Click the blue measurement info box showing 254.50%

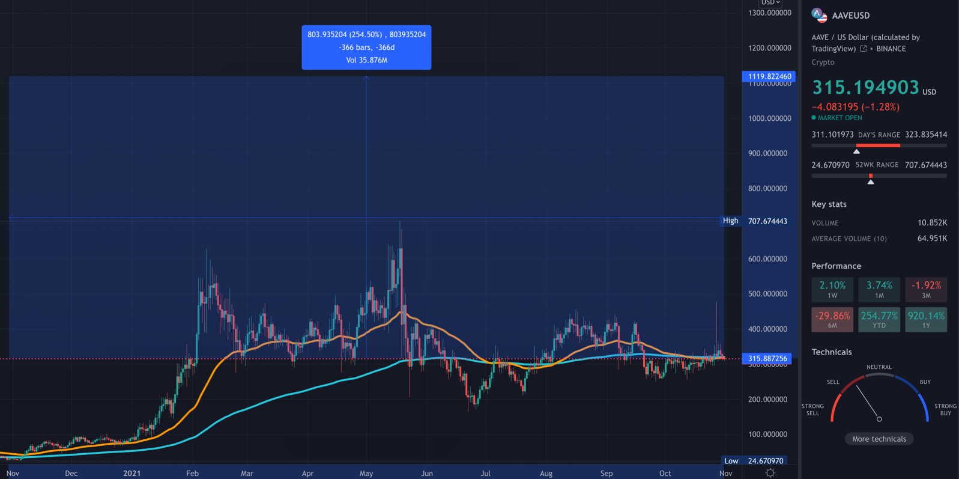tap(366, 47)
